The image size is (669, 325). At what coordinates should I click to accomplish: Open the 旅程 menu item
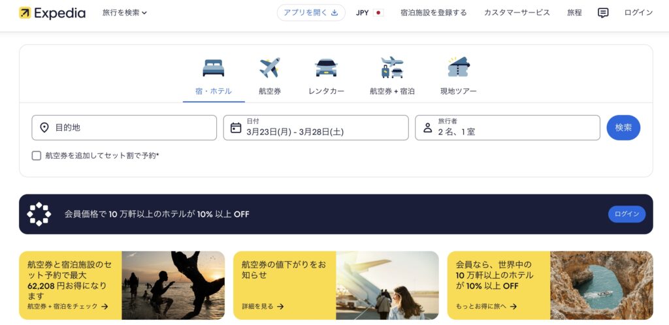click(574, 13)
